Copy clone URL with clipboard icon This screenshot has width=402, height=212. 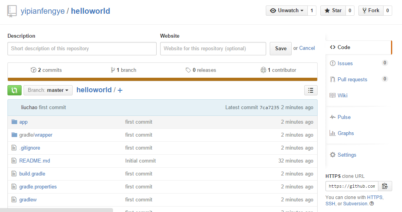(x=385, y=186)
